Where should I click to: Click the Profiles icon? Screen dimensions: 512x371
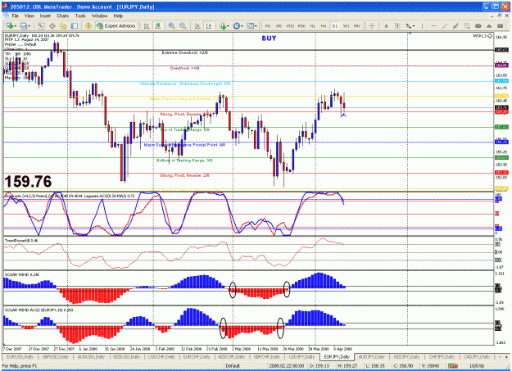click(23, 26)
